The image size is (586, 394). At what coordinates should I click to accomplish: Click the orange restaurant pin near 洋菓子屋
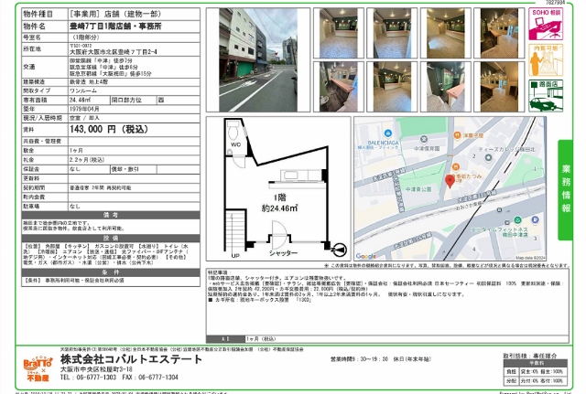[457, 135]
